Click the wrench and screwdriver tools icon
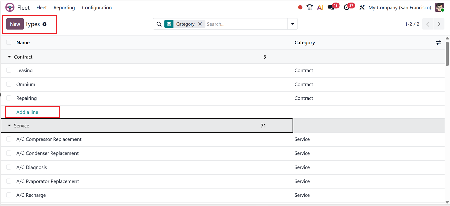450x206 pixels. pos(362,7)
